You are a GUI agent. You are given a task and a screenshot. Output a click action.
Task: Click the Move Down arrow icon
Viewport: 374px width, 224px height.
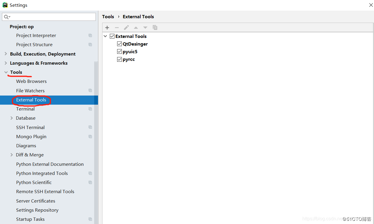point(145,27)
